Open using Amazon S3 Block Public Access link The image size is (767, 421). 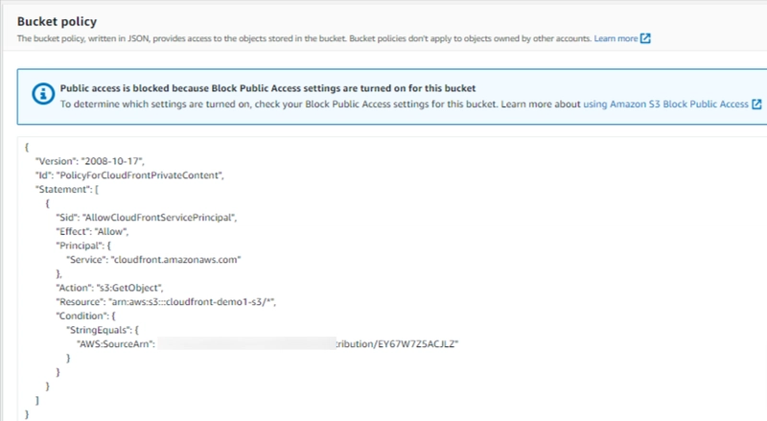pos(665,105)
